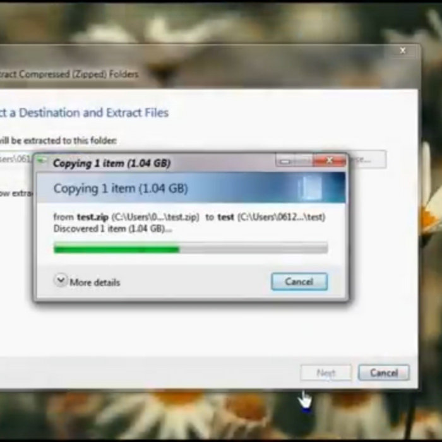Close the Copying 1 item dialog with the red X
Screen dimensions: 442x442
pyautogui.click(x=329, y=162)
